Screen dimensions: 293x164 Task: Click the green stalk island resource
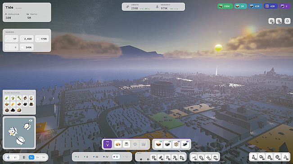point(19,98)
